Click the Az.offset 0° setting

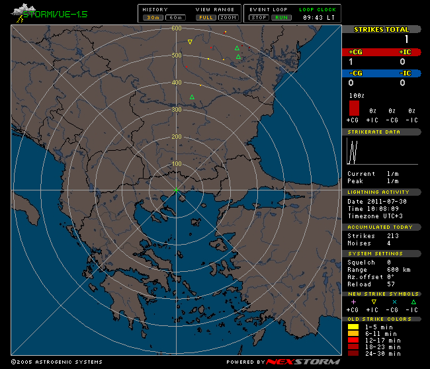pos(371,277)
